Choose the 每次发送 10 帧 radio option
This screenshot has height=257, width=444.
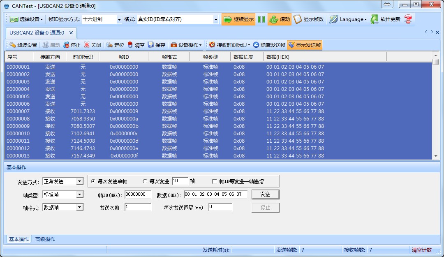click(145, 181)
